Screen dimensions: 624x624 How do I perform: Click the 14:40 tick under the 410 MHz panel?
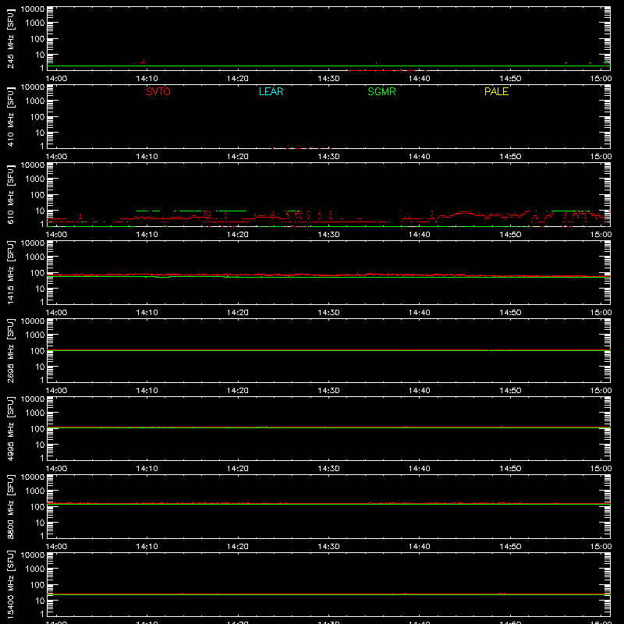[x=420, y=157]
